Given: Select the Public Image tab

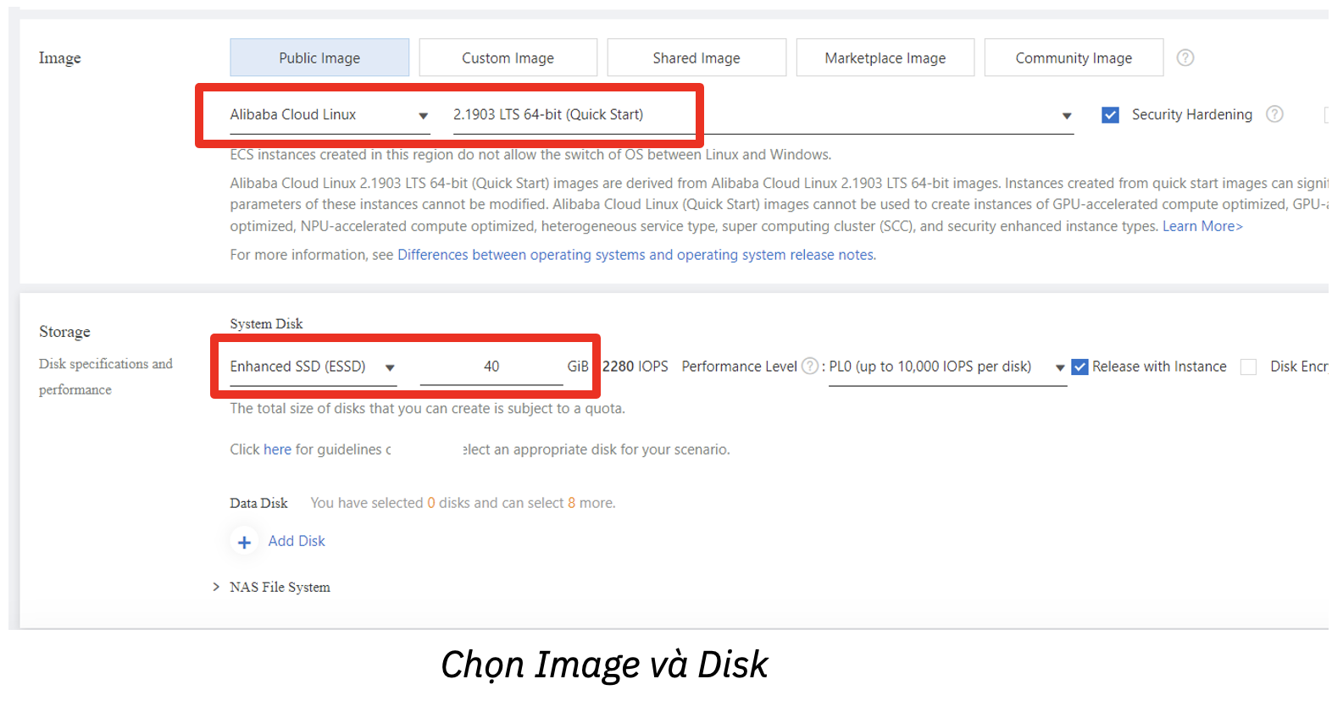Looking at the screenshot, I should 319,58.
